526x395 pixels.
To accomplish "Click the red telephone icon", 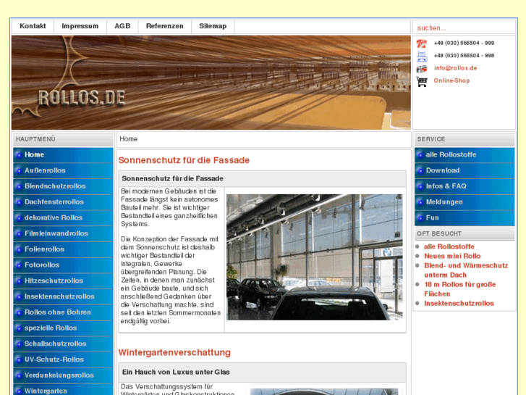I will coord(422,43).
